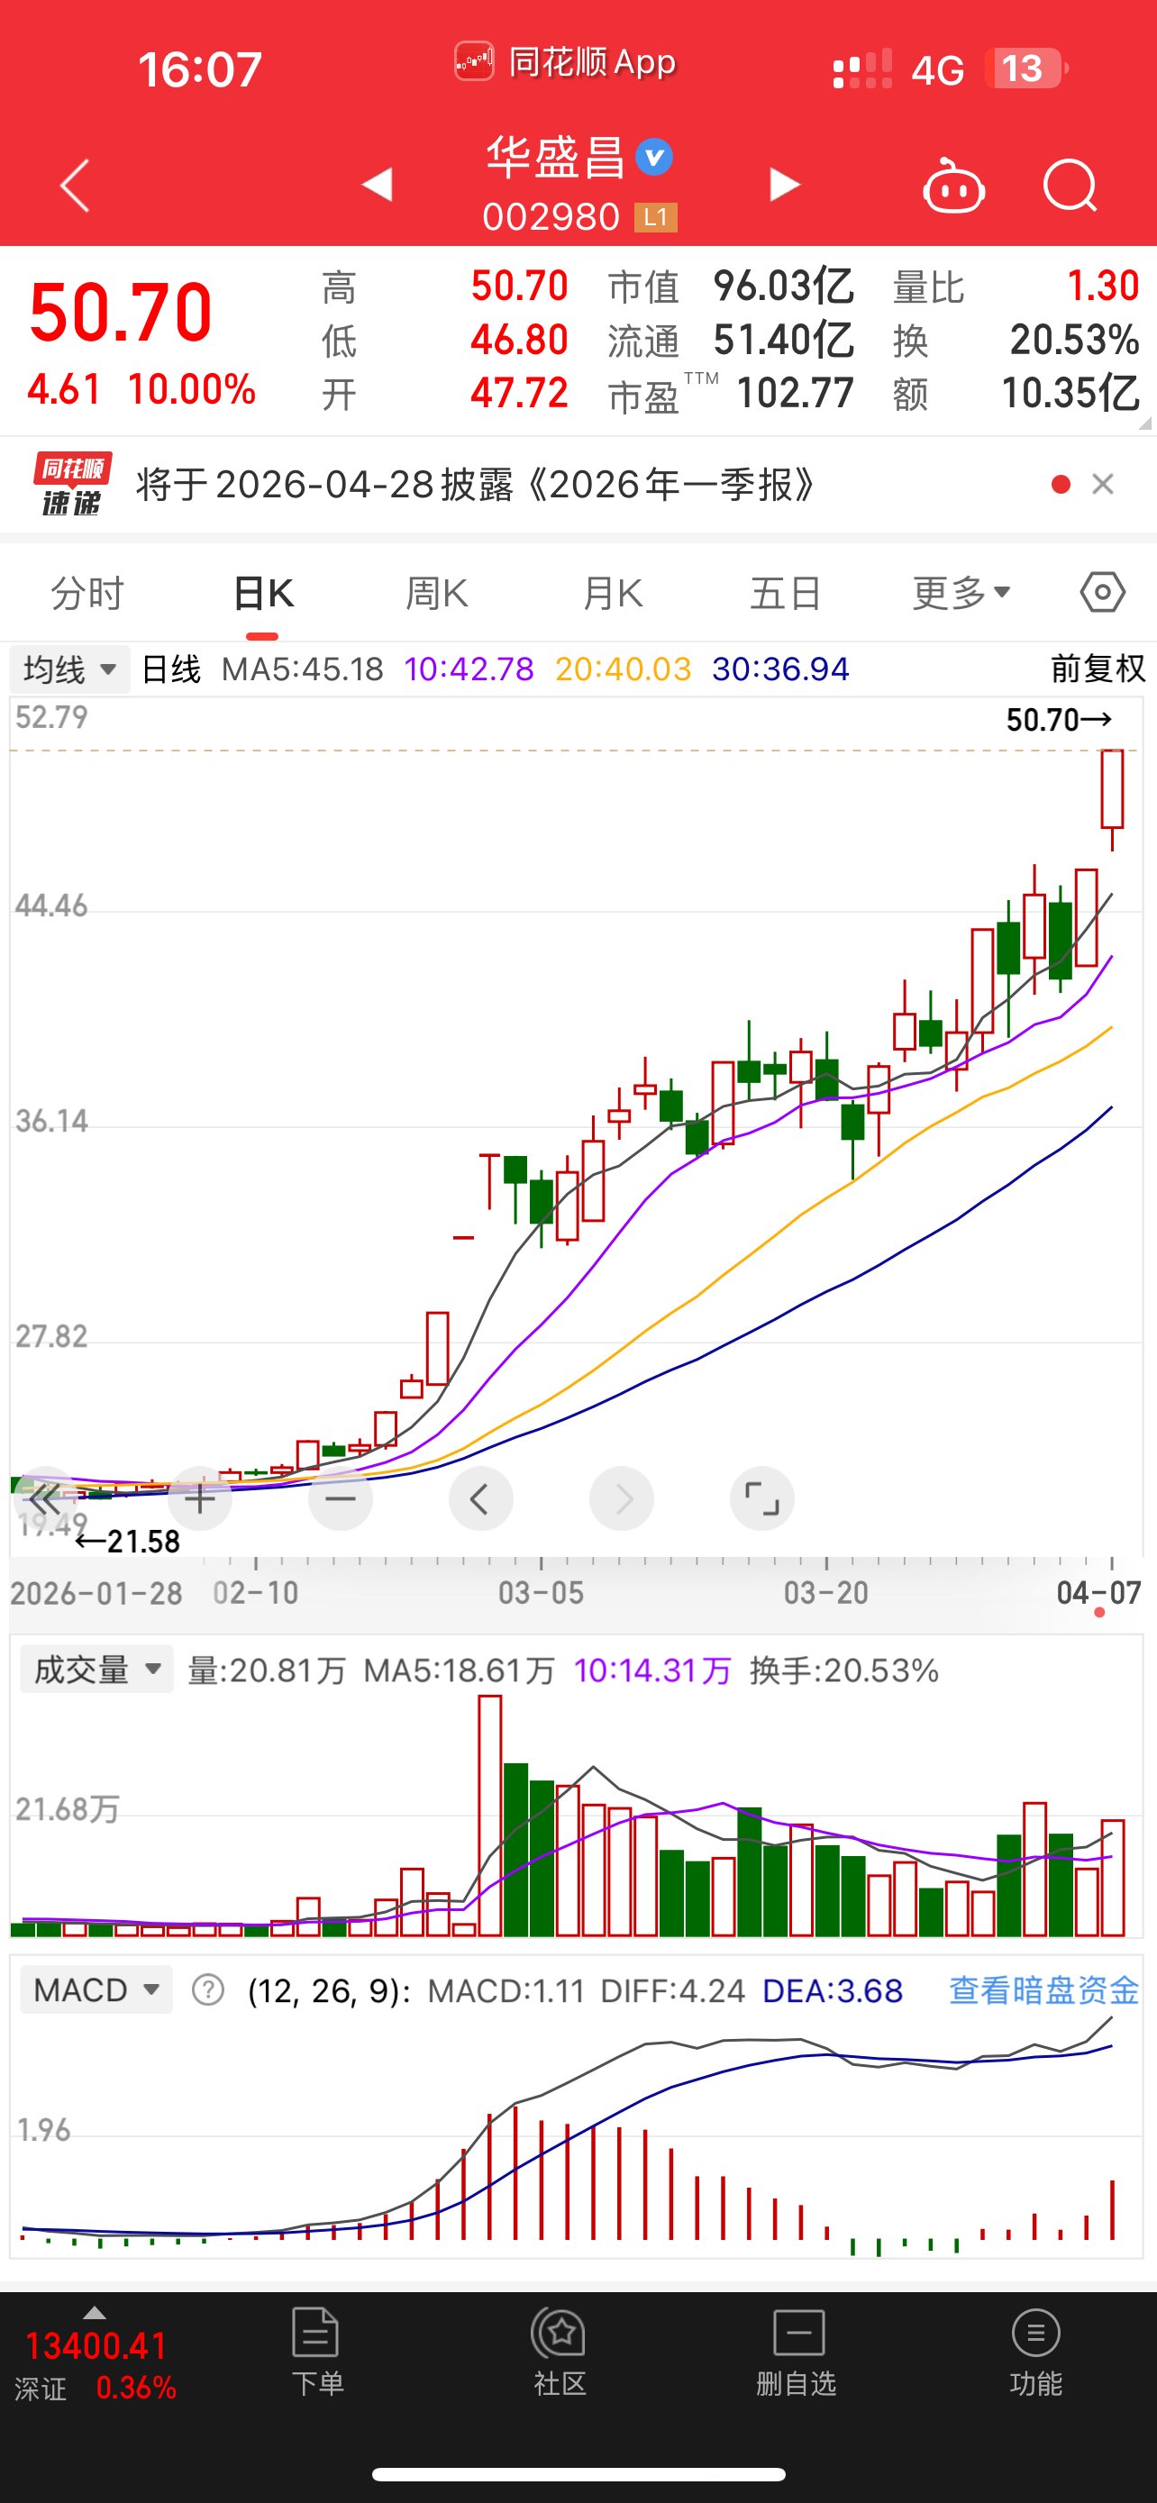Expand the 成交量 indicator dropdown
Viewport: 1157px width, 2503px height.
pyautogui.click(x=96, y=1670)
